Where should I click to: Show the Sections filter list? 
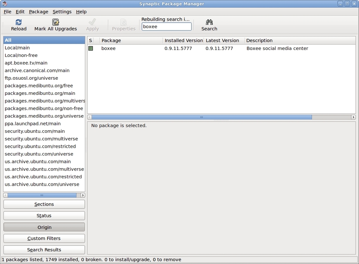click(44, 204)
